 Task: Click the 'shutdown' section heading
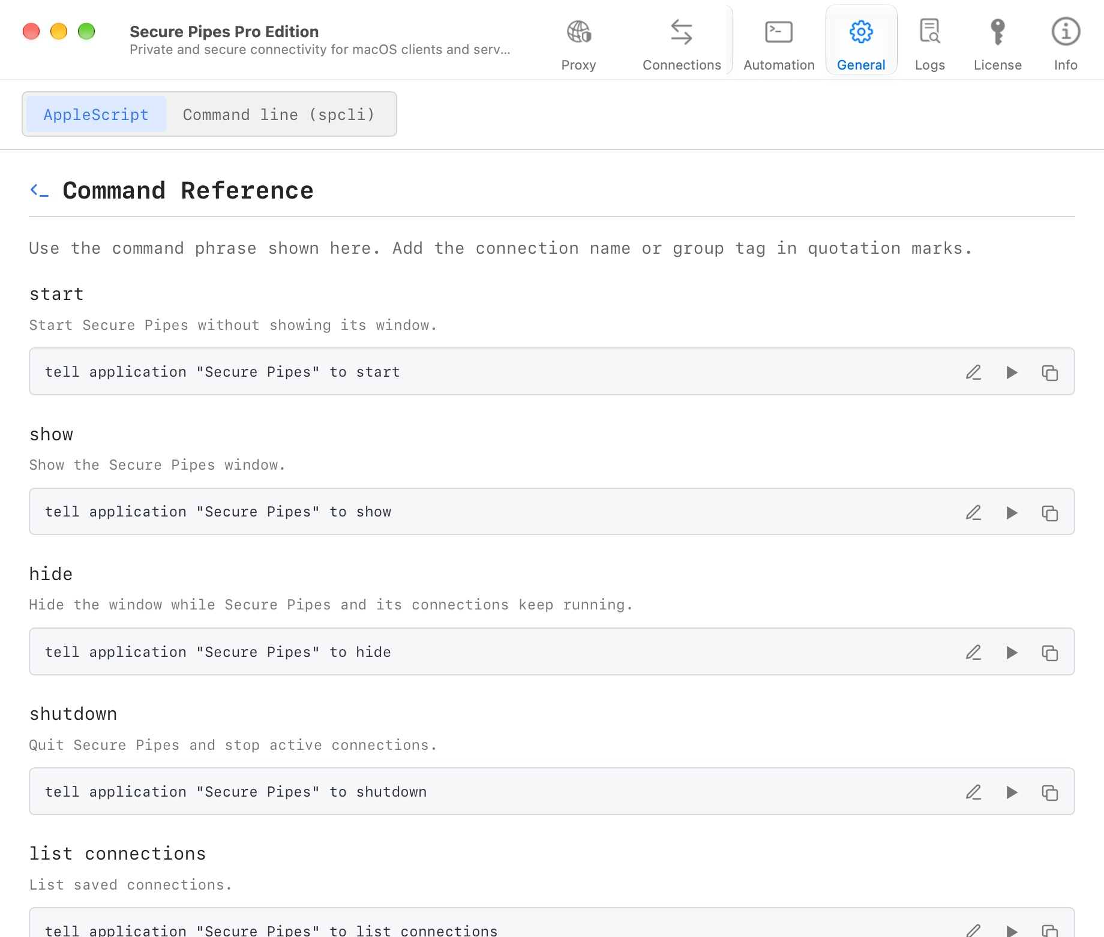coord(73,713)
